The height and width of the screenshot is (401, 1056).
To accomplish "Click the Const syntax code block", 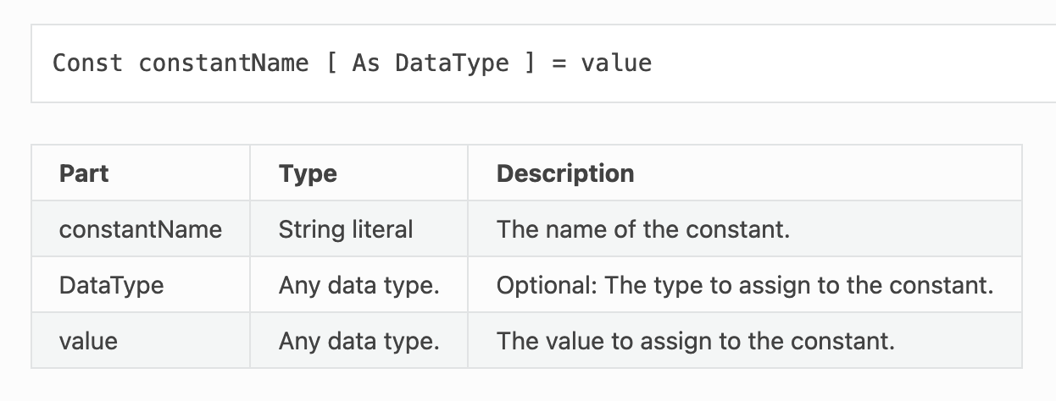I will (x=543, y=63).
